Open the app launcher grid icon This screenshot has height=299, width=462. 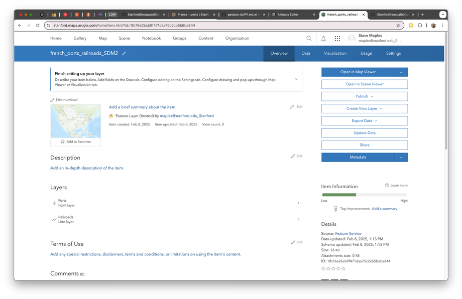(x=337, y=38)
